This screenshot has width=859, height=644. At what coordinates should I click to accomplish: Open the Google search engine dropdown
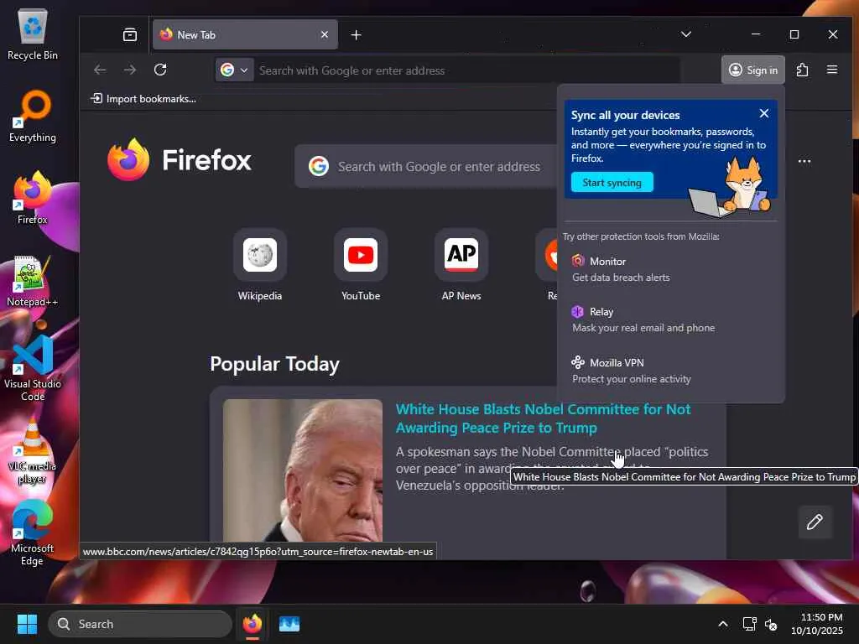coord(235,70)
